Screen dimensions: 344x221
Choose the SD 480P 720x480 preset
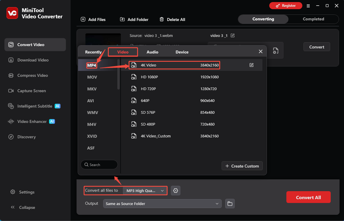pos(192,124)
